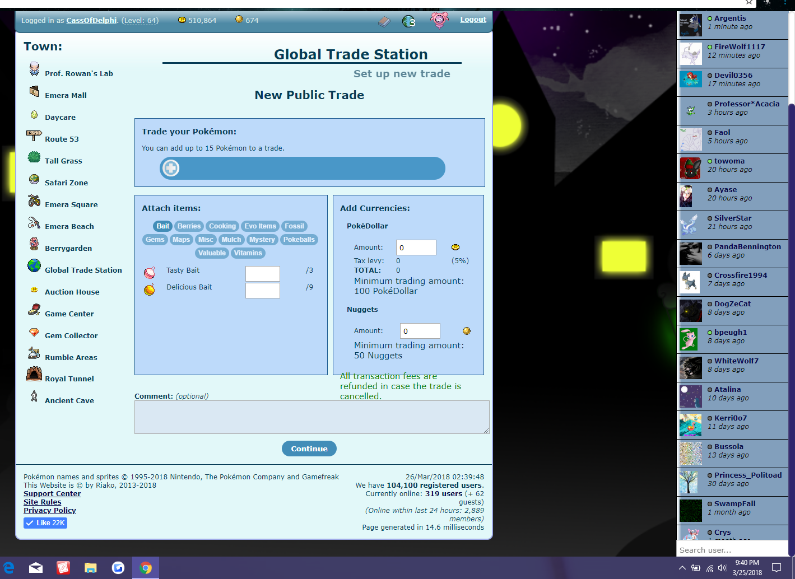The width and height of the screenshot is (795, 579).
Task: Click the Continue button
Action: (x=309, y=449)
